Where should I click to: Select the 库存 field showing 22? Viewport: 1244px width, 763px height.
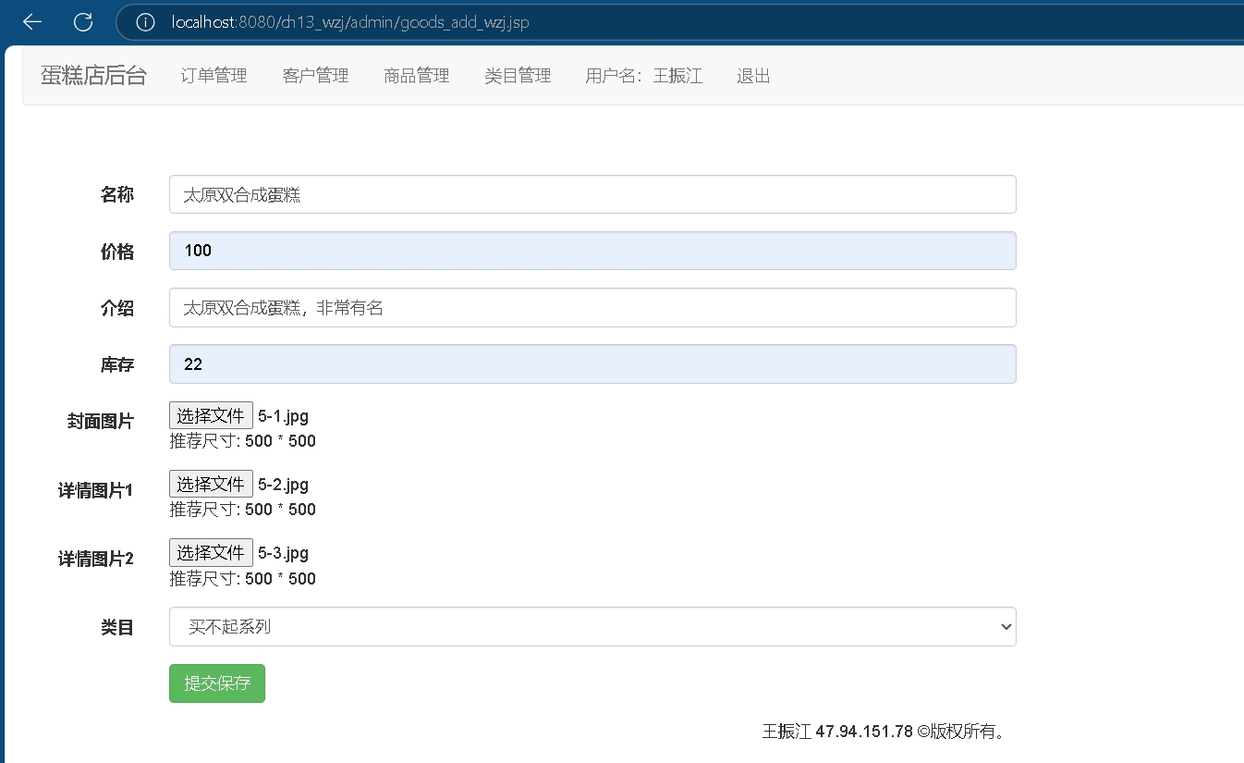coord(592,364)
